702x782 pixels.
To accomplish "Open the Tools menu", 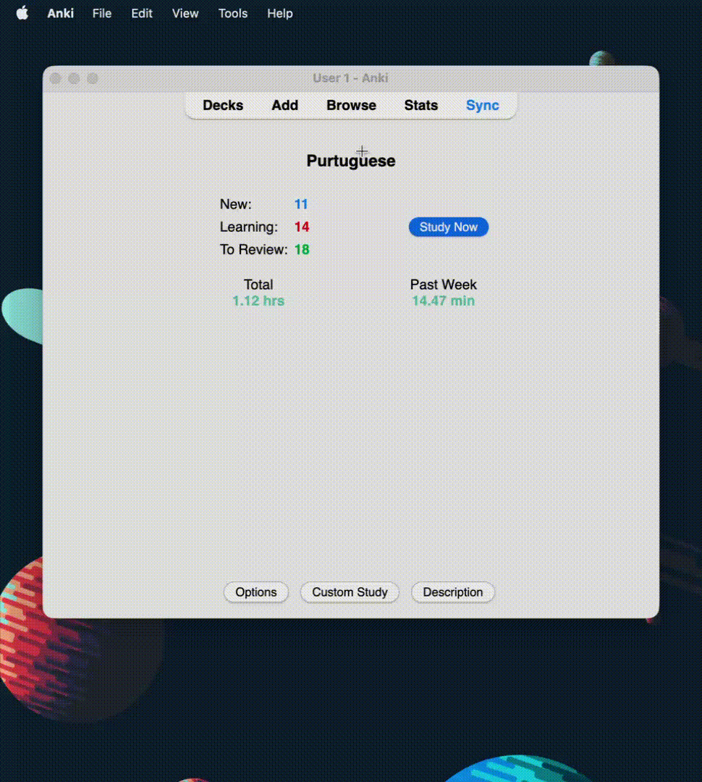I will click(x=233, y=13).
